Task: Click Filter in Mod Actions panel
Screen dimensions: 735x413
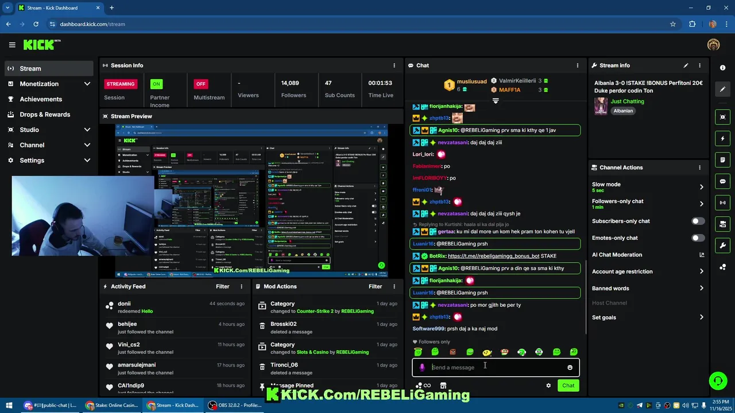Action: [375, 286]
